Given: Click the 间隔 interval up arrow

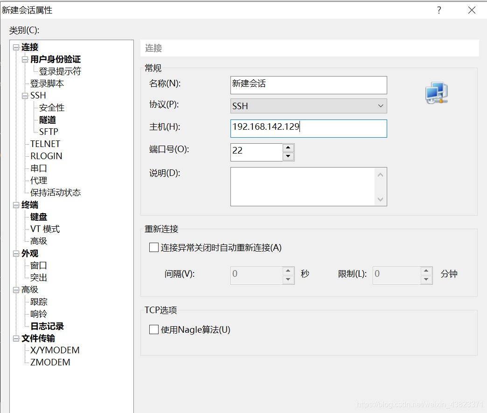Looking at the screenshot, I should click(x=288, y=272).
